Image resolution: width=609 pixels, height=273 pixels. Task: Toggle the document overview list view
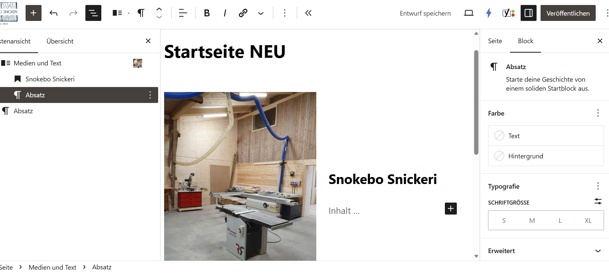coord(93,13)
